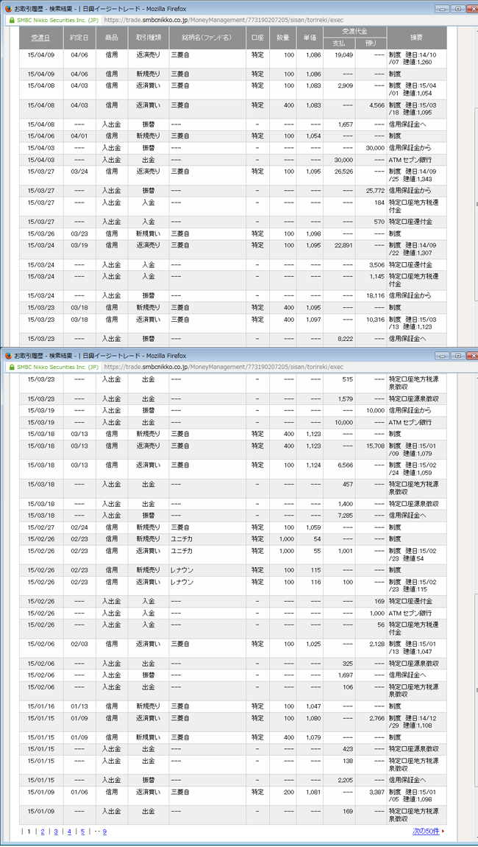The width and height of the screenshot is (478, 847).
Task: Click the SMBC Nikko Securities identity label in the bottom window
Action: click(57, 367)
